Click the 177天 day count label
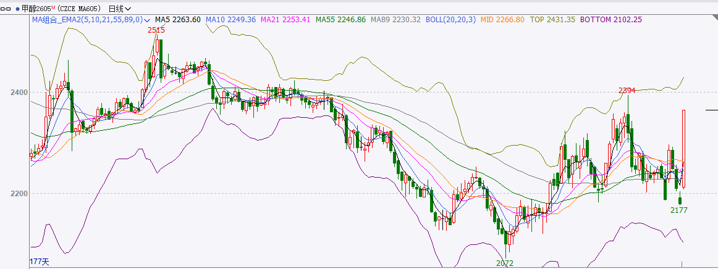The width and height of the screenshot is (718, 269). (39, 262)
